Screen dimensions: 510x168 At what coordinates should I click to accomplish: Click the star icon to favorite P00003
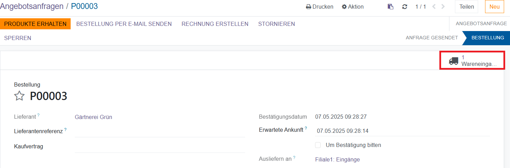19,96
